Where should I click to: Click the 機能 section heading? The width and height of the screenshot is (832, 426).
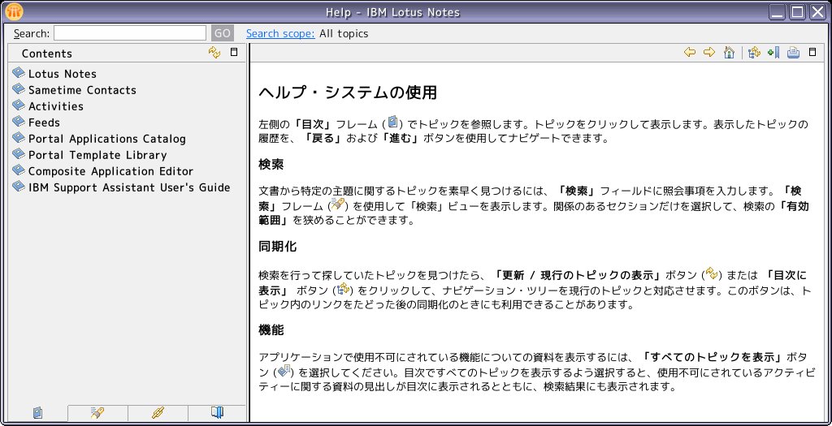271,330
